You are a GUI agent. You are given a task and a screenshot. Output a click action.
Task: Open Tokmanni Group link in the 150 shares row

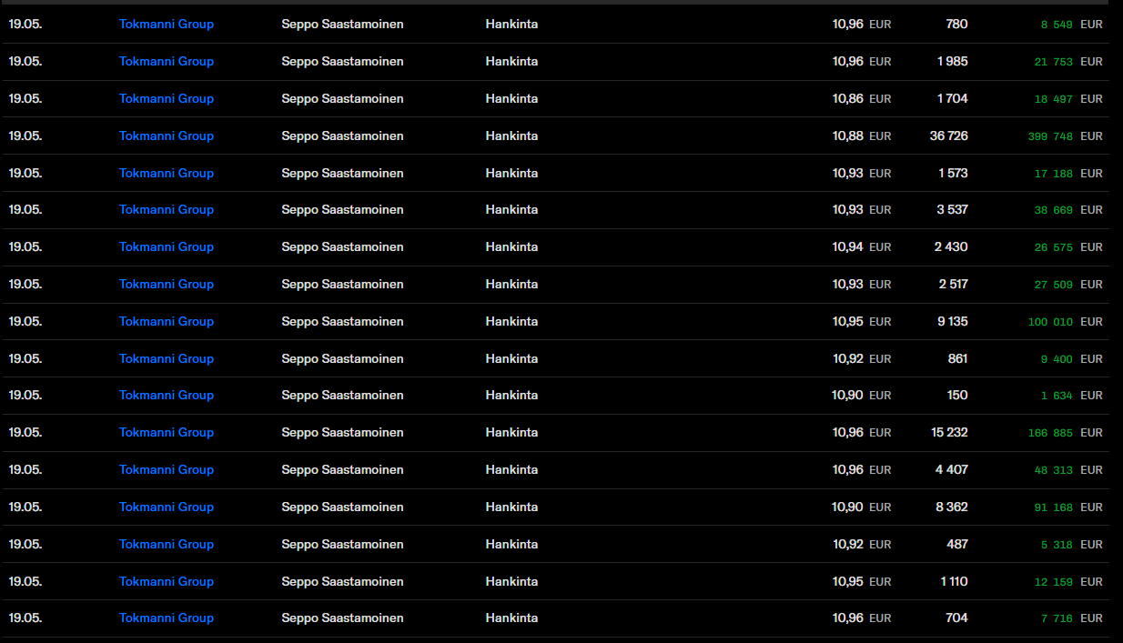[167, 396]
